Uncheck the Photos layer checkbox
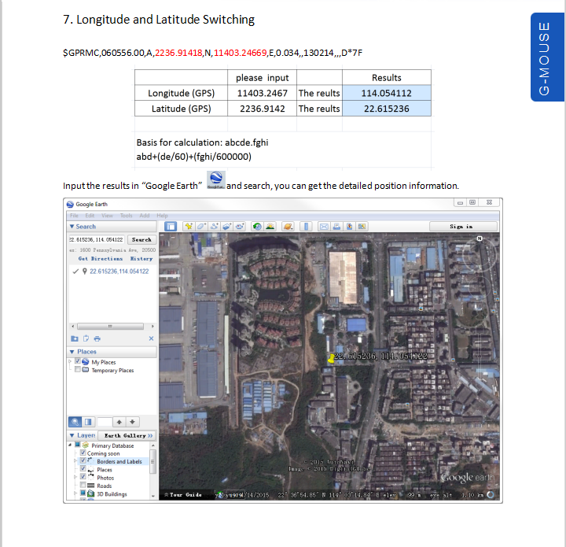This screenshot has width=566, height=547. [83, 477]
